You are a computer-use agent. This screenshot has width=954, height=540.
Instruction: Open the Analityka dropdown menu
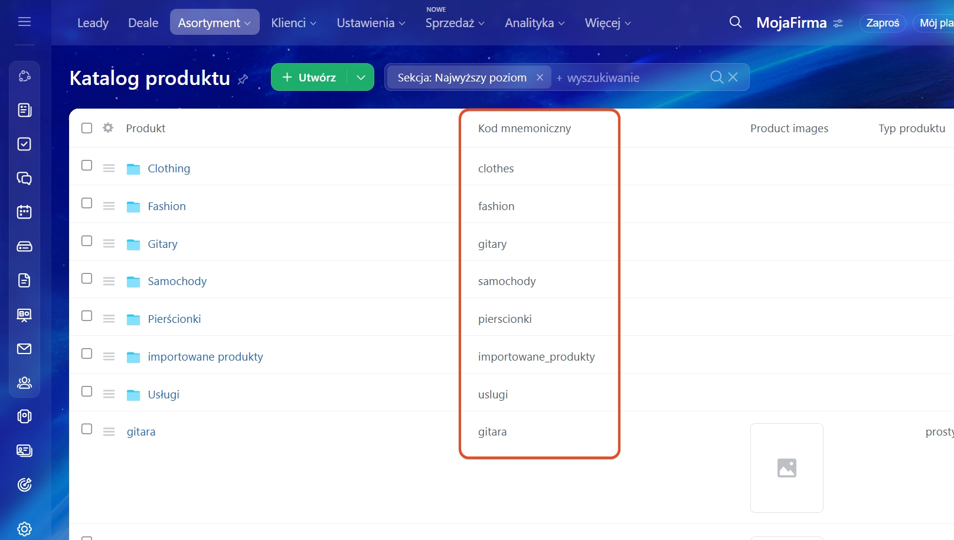tap(534, 23)
